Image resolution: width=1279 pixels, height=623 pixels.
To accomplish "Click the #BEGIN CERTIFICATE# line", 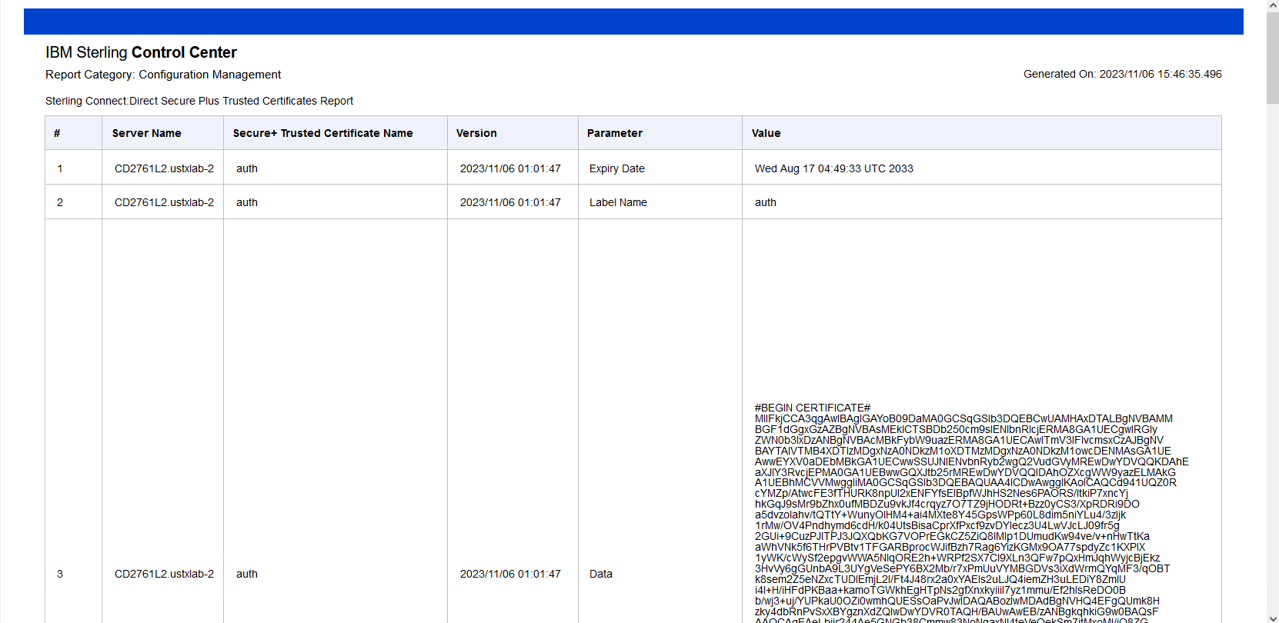I will click(x=812, y=408).
